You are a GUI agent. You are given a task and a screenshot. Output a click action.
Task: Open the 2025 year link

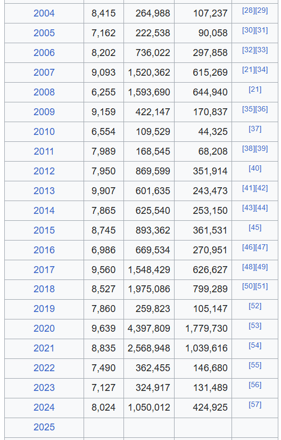44,427
